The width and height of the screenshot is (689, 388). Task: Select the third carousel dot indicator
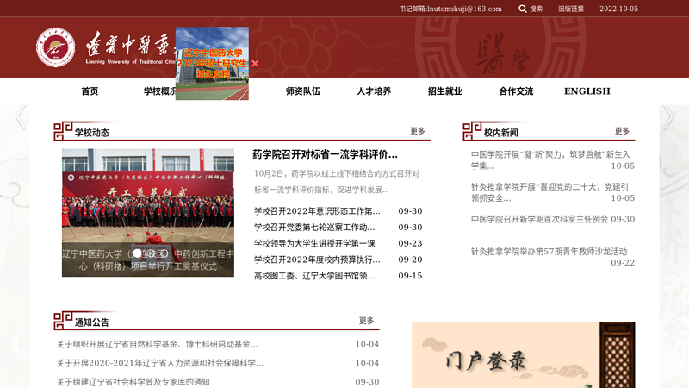163,253
